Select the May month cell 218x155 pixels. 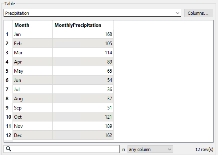(x=32, y=71)
